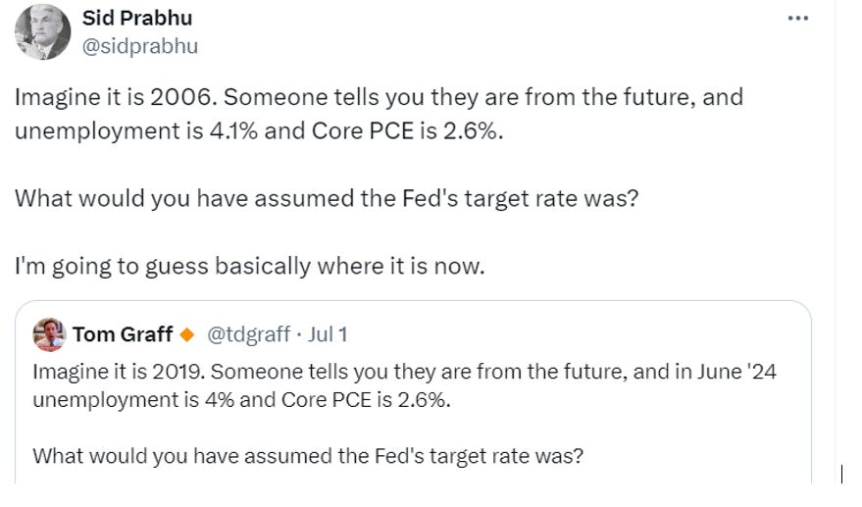Click Tom Graff's small avatar
Image resolution: width=862 pixels, height=507 pixels.
coord(49,334)
